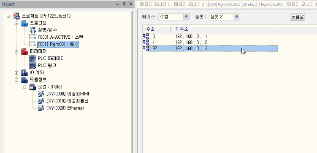Pin the Project panel with pushpin icon
Image resolution: width=317 pixels, height=153 pixels.
[x=124, y=4]
